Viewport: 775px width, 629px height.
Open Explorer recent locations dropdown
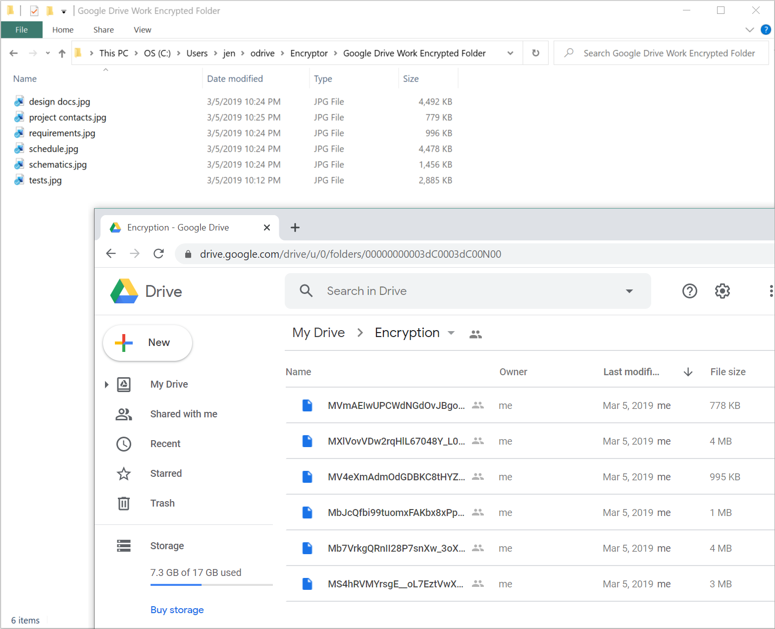pyautogui.click(x=48, y=53)
